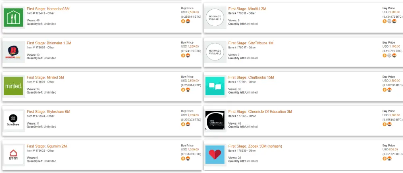Click the Monero icon on Ggumim listing
403x173 pixels.
coord(188,158)
